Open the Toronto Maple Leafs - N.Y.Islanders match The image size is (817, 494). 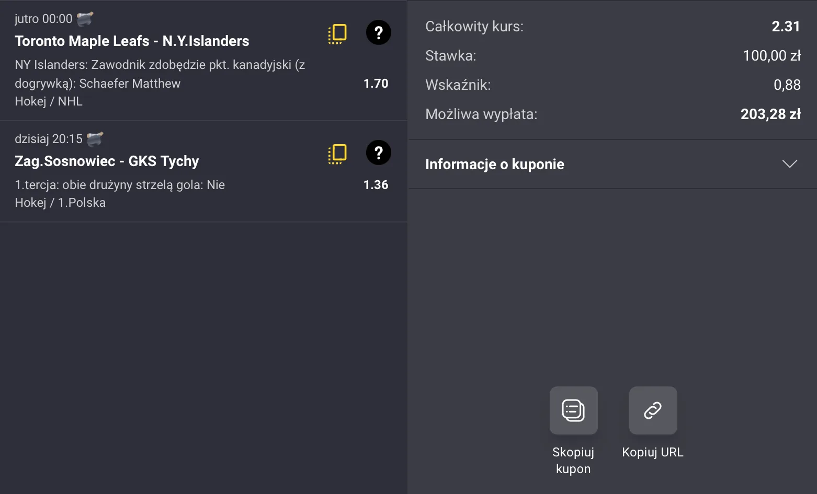(132, 41)
